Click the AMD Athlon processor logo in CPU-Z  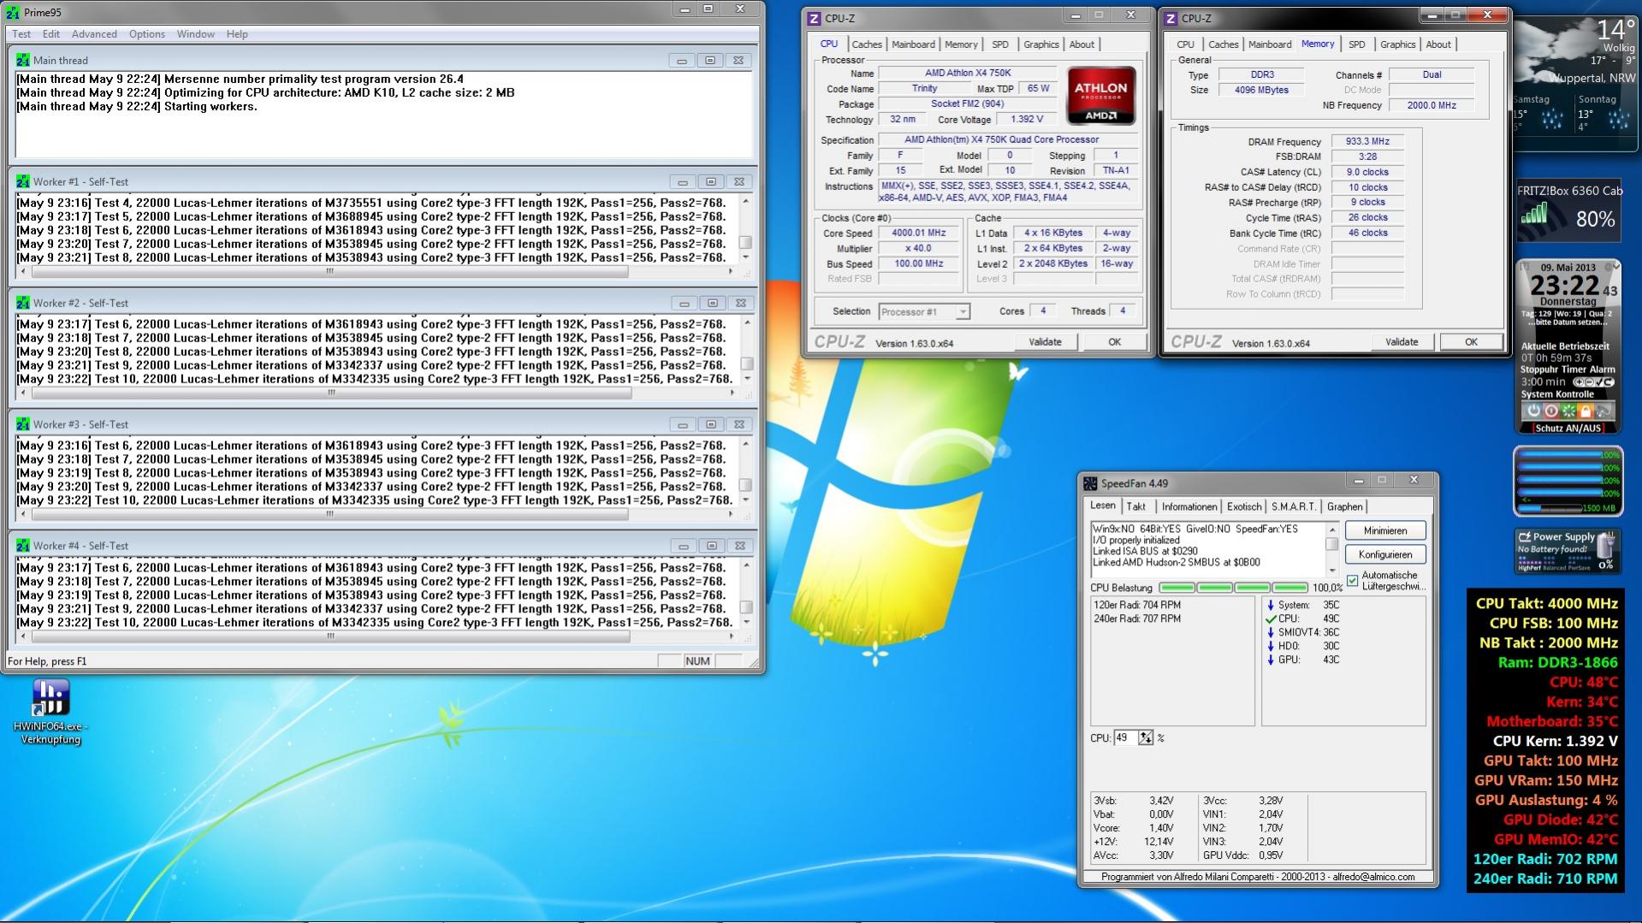pyautogui.click(x=1101, y=96)
